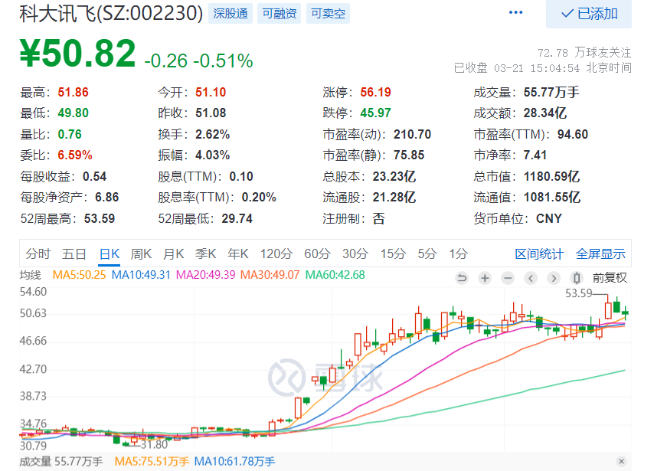Image resolution: width=654 pixels, height=471 pixels.
Task: Click the stock title 科大讯飞(SZ:002230)
Action: click(x=111, y=13)
